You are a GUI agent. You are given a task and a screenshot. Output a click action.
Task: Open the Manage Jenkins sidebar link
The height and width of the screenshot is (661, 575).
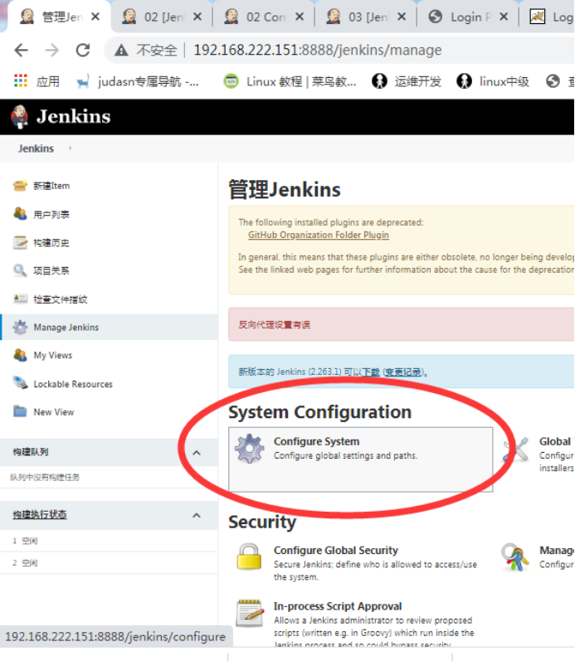66,327
